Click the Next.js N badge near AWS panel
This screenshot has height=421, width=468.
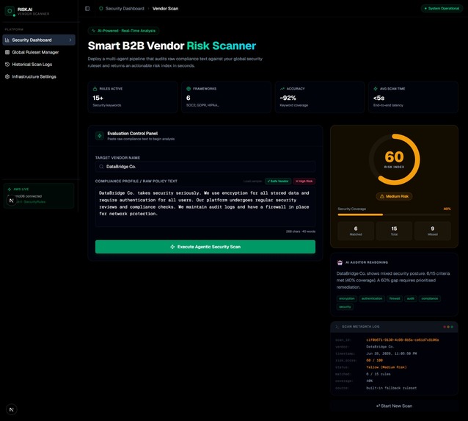click(x=11, y=201)
